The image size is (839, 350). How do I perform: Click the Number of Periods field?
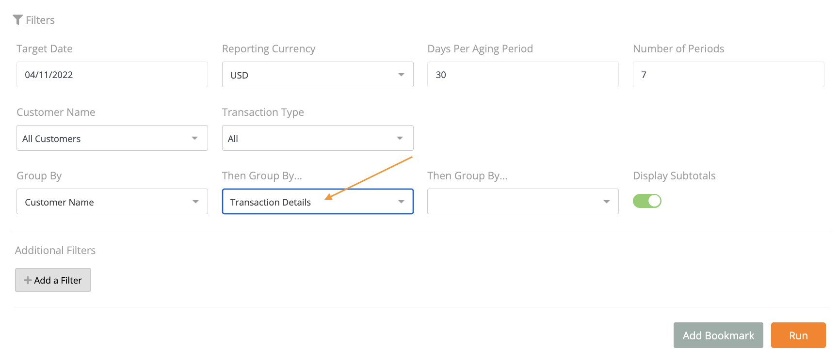click(728, 75)
